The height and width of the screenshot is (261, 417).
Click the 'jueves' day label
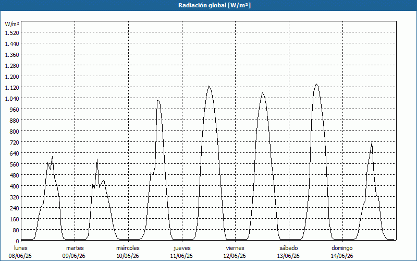click(182, 248)
